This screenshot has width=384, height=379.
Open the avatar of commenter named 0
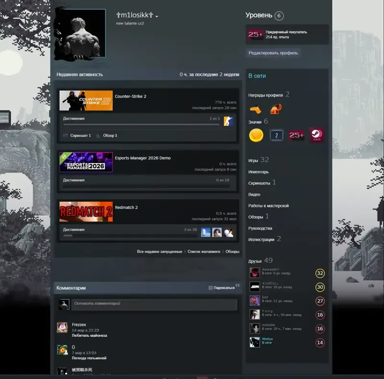tap(62, 350)
